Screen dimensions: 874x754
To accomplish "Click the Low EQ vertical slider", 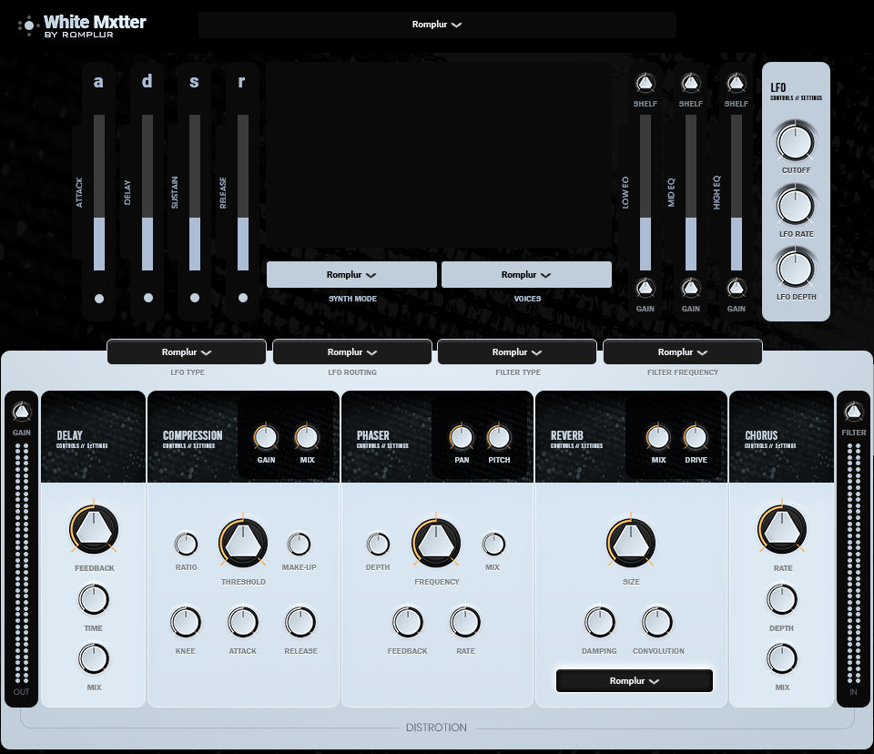I will point(645,192).
